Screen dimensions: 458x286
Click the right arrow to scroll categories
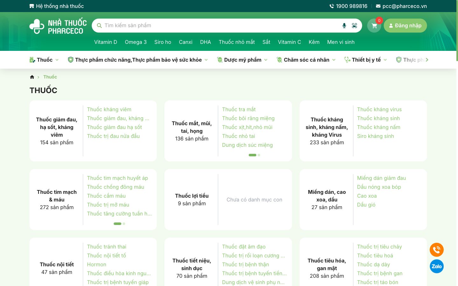(427, 60)
